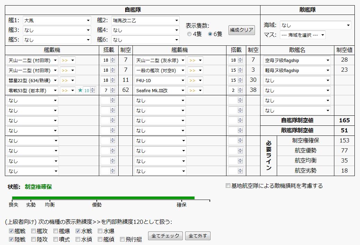This screenshot has width=360, height=245.
Task: Click the 全てチェック button
Action: point(165,236)
